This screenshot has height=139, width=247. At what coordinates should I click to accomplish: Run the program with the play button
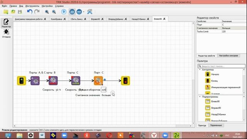coord(64,12)
